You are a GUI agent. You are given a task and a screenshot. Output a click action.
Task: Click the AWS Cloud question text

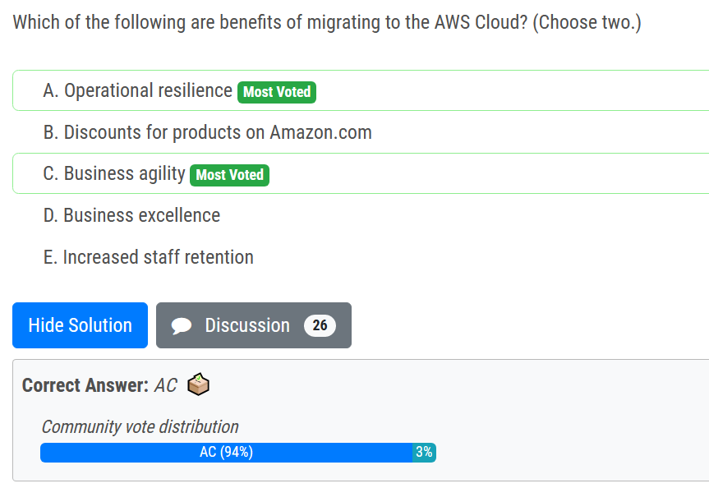pos(271,22)
